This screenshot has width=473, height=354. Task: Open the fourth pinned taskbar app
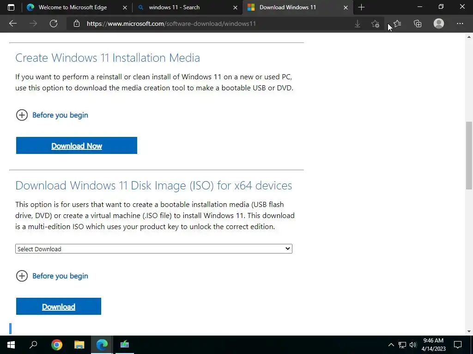click(125, 345)
